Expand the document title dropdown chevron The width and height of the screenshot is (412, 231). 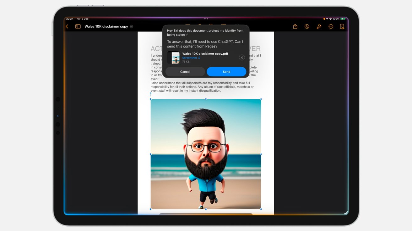point(131,27)
